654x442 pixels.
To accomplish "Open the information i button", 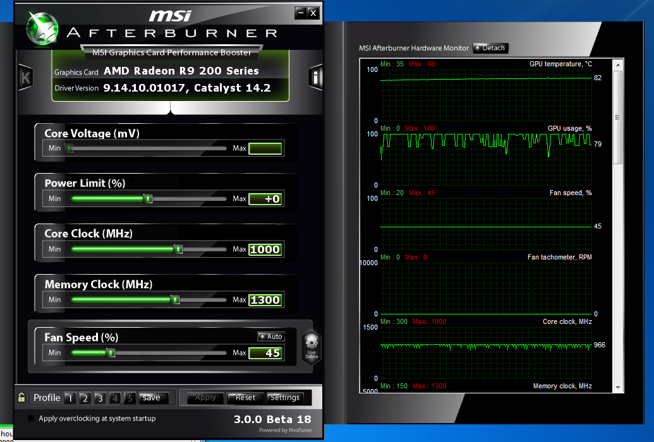I will click(x=315, y=77).
